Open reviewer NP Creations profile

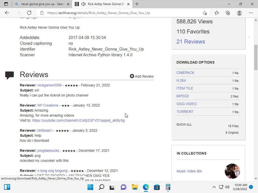48,105
